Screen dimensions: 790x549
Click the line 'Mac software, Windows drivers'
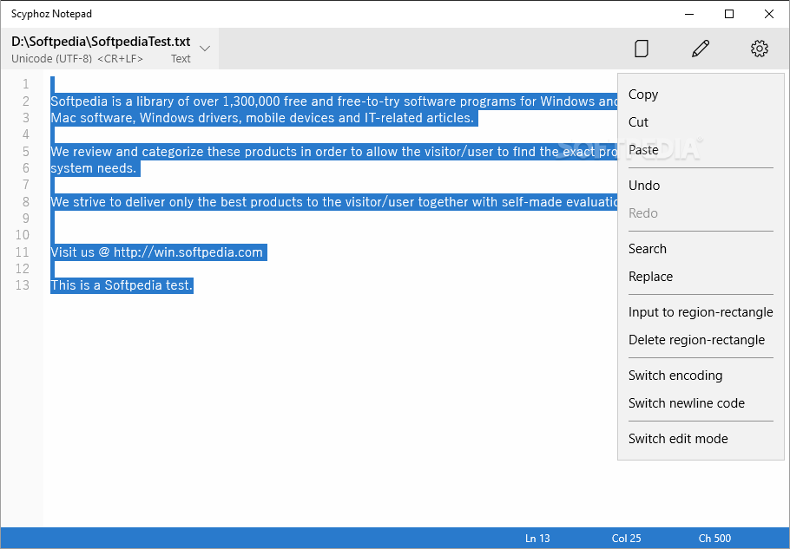click(262, 118)
